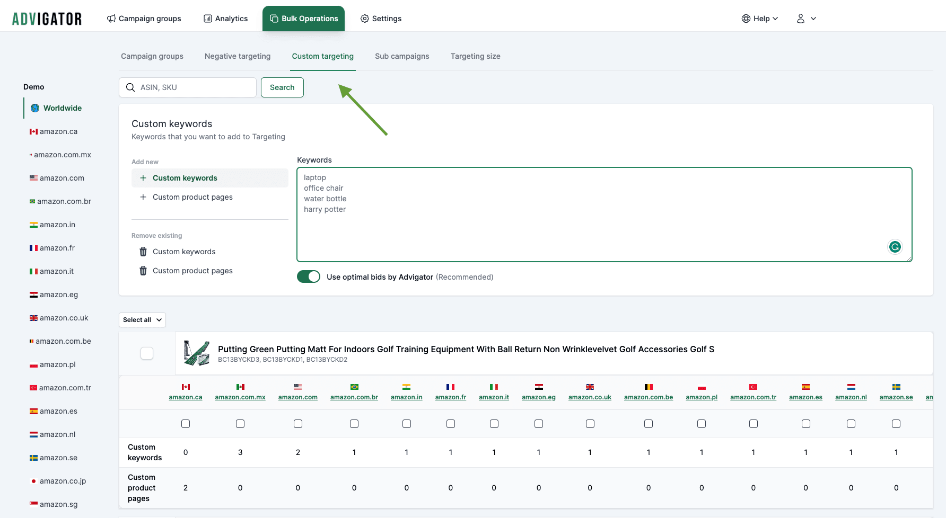Click the Japan flag in the sidebar

33,481
